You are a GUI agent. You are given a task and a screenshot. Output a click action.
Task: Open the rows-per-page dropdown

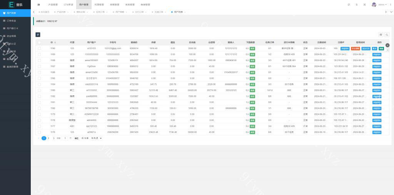[96, 138]
